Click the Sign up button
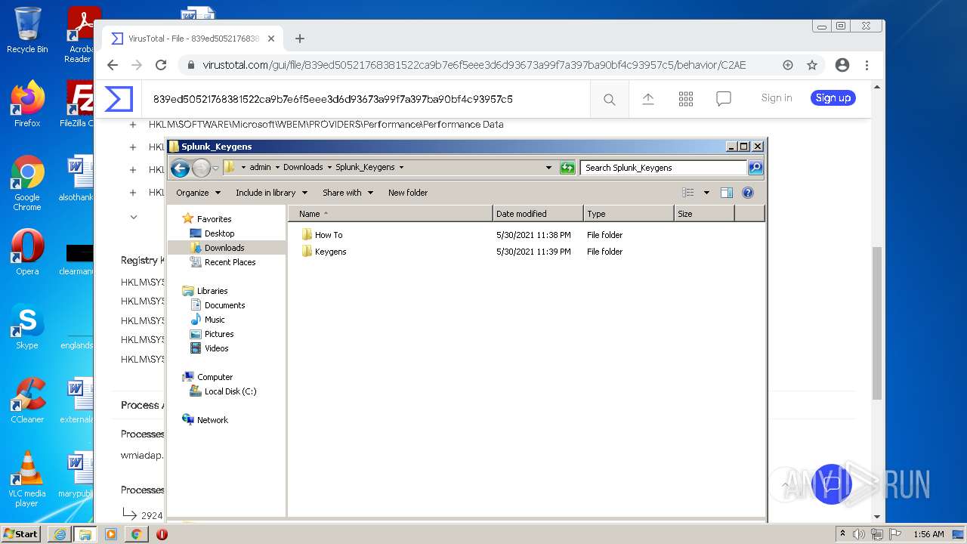The image size is (967, 544). tap(833, 98)
